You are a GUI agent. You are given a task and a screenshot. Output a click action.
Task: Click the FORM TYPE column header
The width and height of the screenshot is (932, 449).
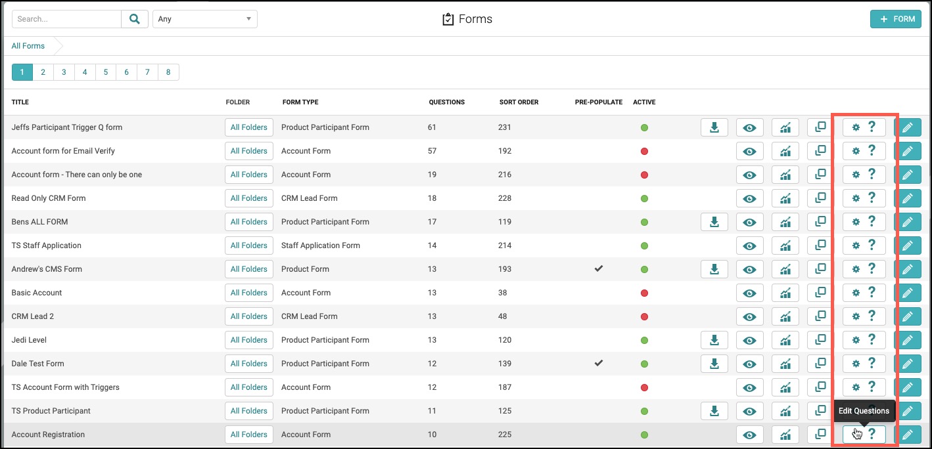[300, 102]
